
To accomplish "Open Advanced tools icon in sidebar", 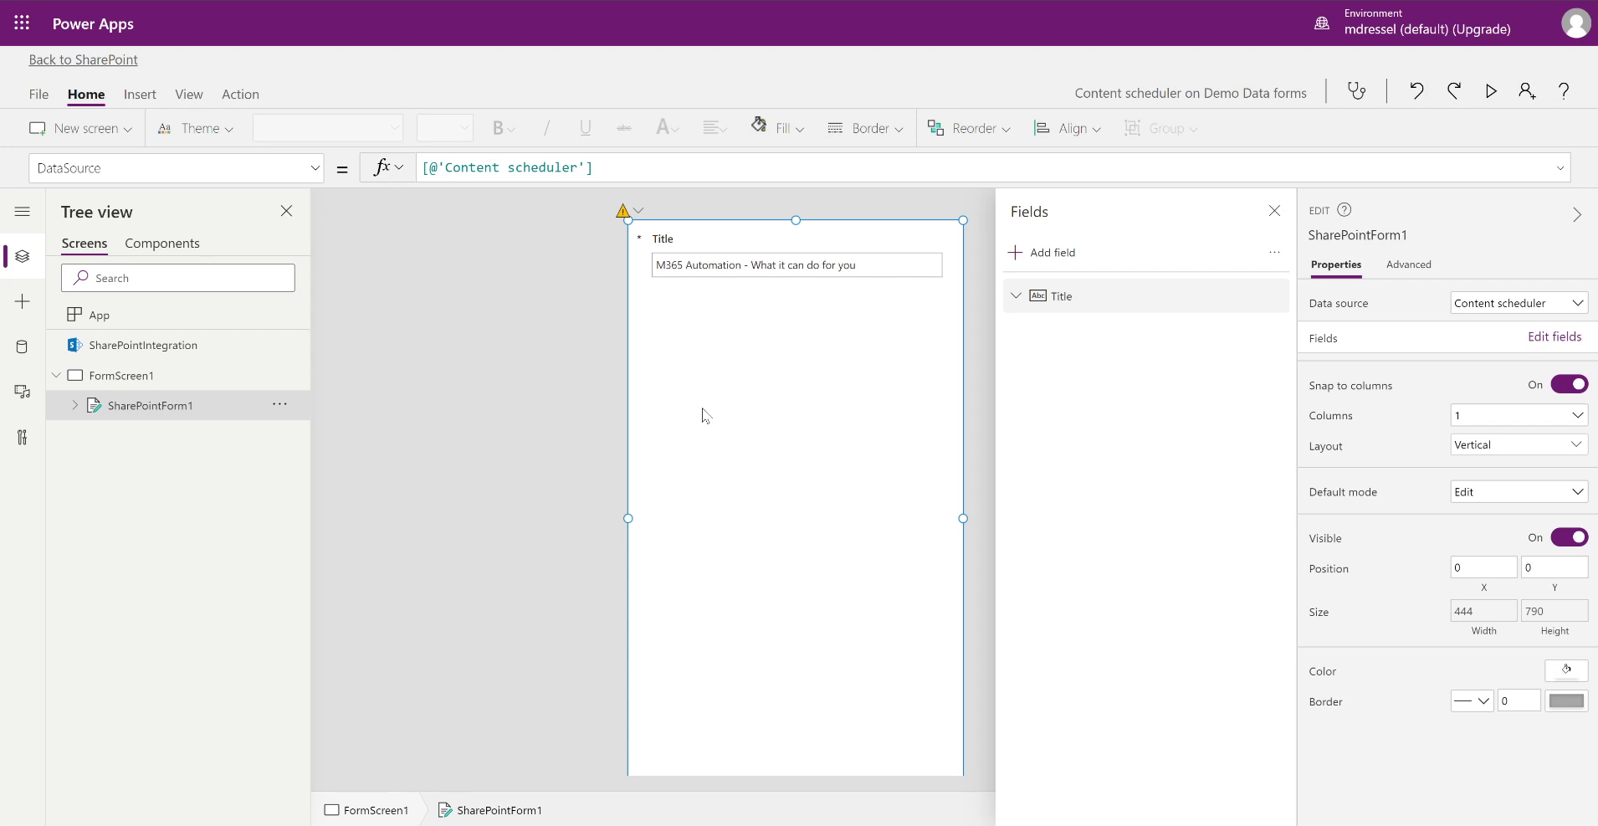I will [x=23, y=437].
